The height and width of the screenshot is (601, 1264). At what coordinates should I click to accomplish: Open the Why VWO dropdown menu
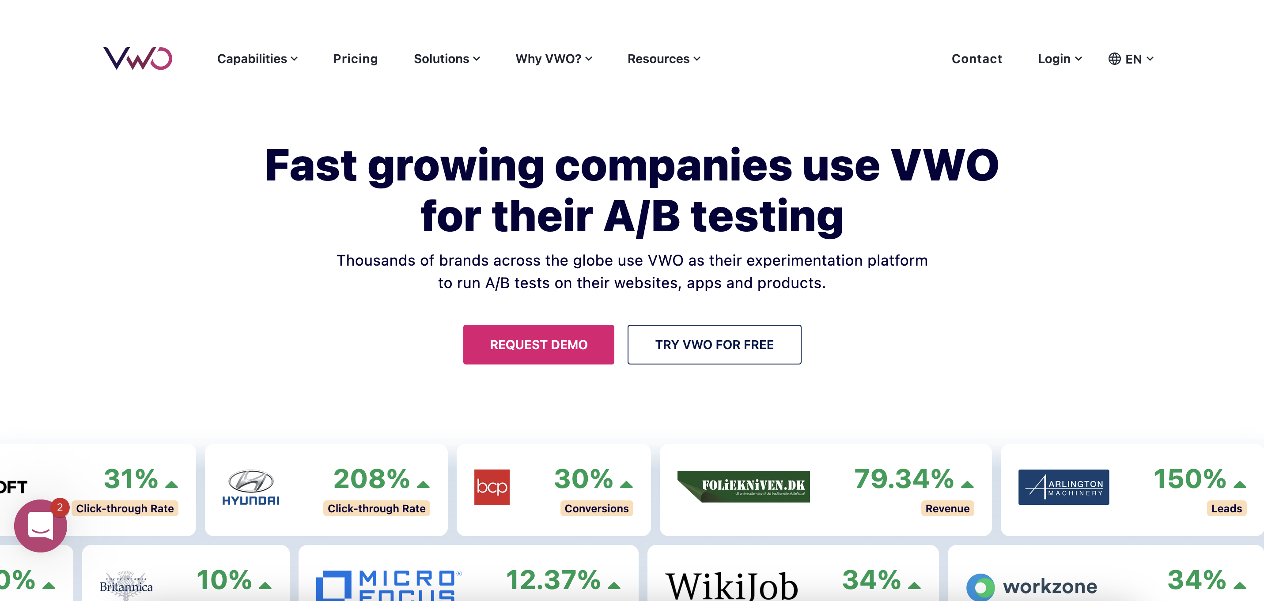click(x=556, y=58)
